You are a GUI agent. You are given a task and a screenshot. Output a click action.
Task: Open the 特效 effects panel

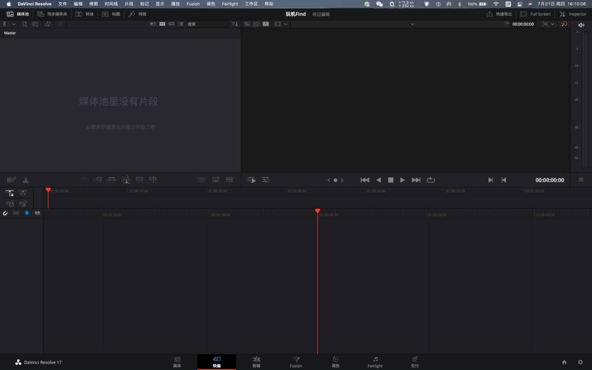click(x=138, y=14)
